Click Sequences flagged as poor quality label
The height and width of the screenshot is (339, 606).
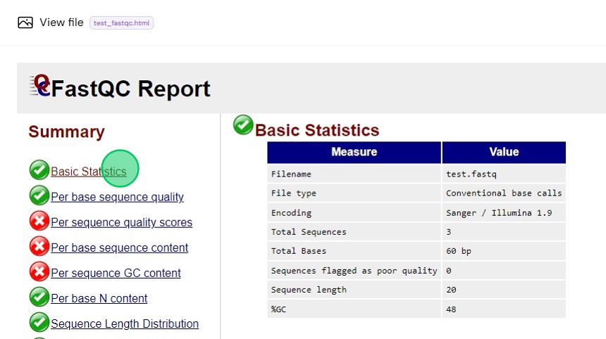[354, 271]
